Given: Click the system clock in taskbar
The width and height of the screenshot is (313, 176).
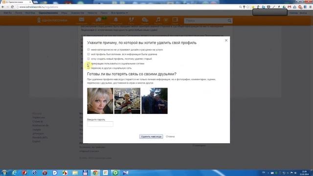Looking at the screenshot, I should [x=304, y=173].
